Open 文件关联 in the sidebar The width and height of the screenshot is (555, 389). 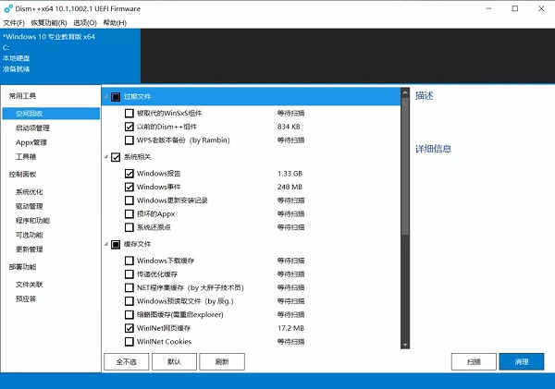click(29, 285)
